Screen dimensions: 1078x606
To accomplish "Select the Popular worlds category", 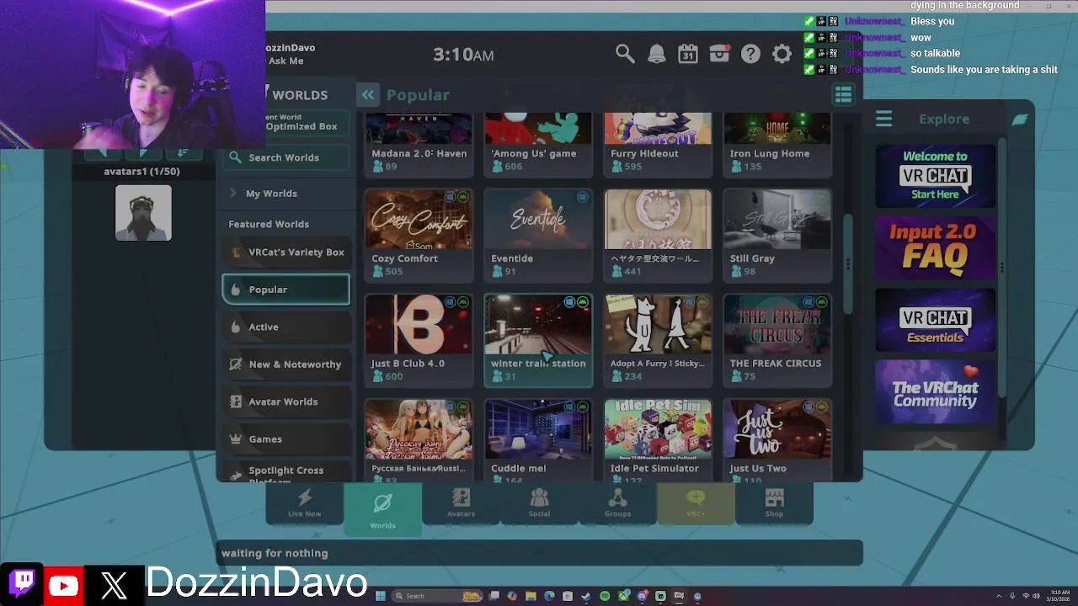I will click(x=286, y=290).
